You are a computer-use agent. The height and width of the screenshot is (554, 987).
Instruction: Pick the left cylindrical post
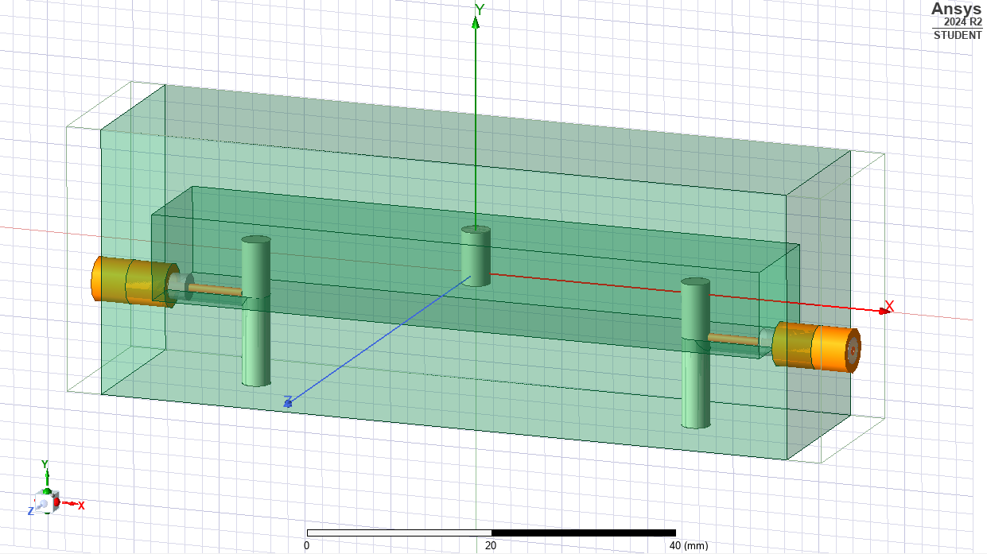[256, 311]
